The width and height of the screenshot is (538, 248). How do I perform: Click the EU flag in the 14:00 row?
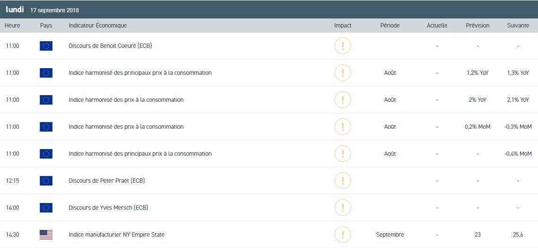click(x=46, y=208)
